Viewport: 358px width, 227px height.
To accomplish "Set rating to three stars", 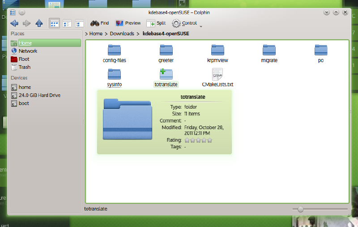I will [x=198, y=140].
